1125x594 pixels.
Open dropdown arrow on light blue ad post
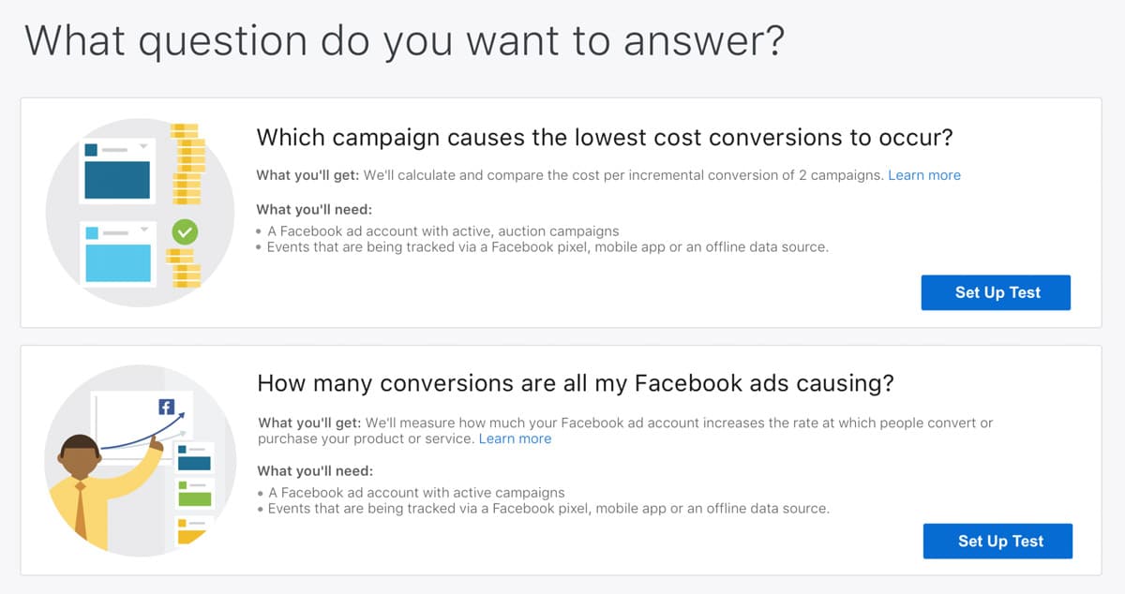tap(144, 230)
